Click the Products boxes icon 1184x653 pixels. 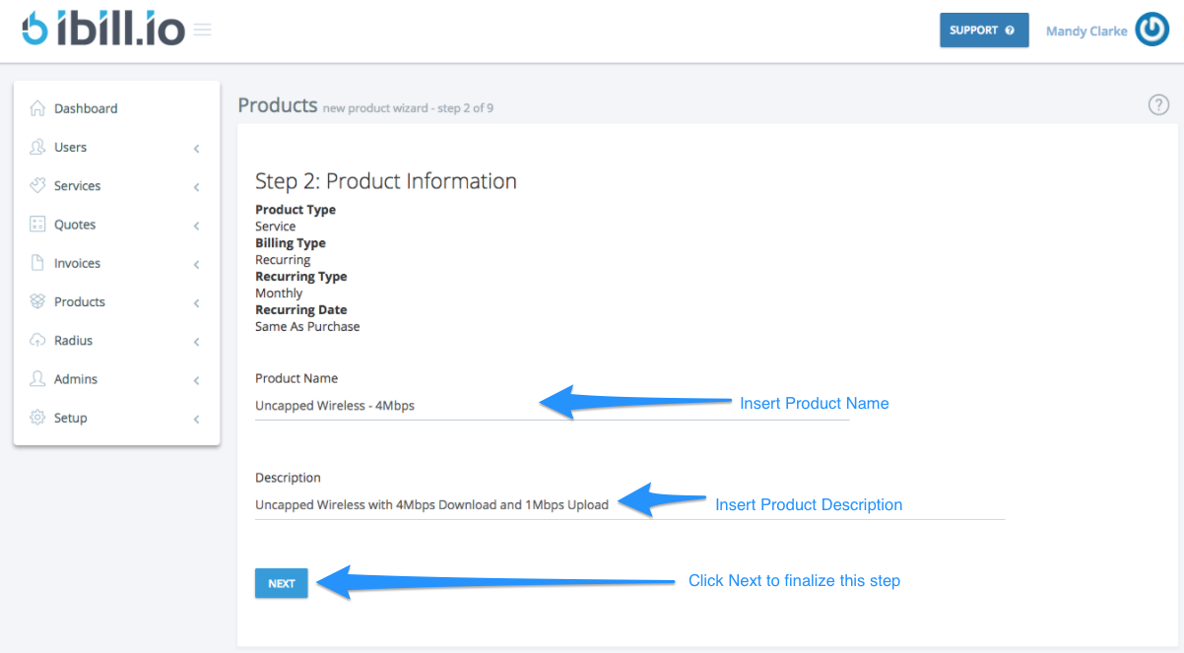pyautogui.click(x=37, y=301)
